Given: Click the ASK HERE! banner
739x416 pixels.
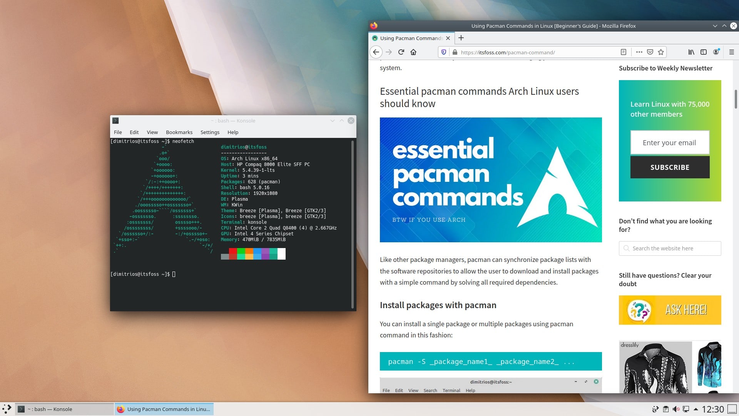Looking at the screenshot, I should coord(670,310).
